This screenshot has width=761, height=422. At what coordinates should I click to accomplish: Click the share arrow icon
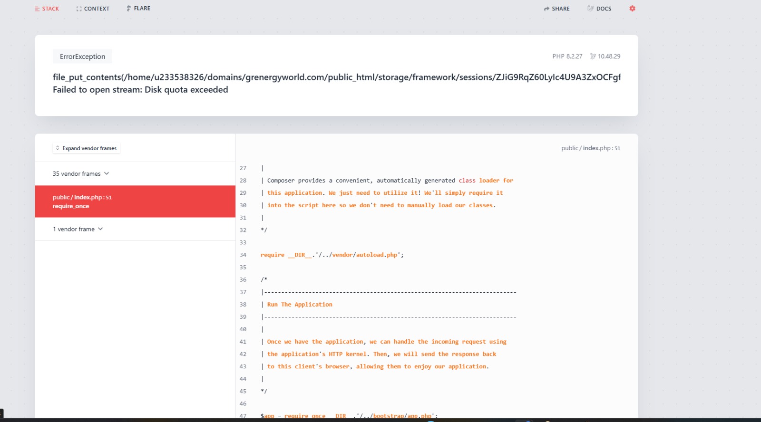coord(546,9)
